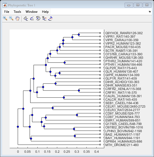Click the dock window arrow in menu bar
Image resolution: width=154 pixels, height=157 pixels.
click(x=150, y=12)
